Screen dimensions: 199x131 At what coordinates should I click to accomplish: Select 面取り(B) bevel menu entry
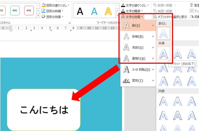[138, 58]
